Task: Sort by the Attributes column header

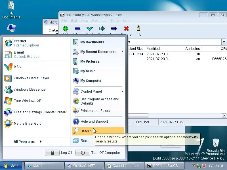Action: click(187, 48)
